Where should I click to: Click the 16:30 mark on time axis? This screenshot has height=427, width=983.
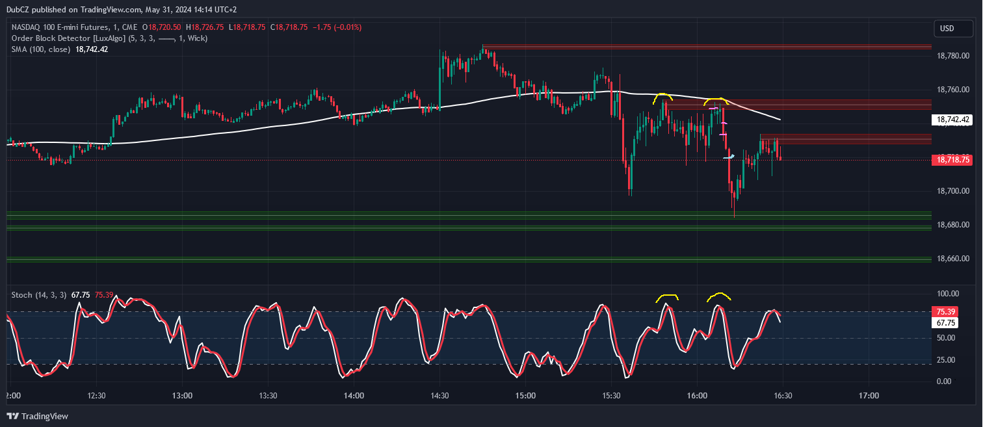pyautogui.click(x=783, y=396)
